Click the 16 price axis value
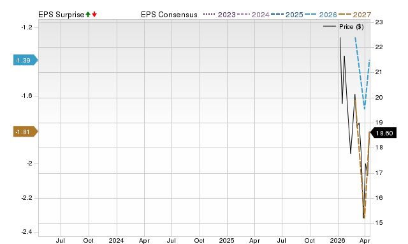408x244 pixels. pos(379,198)
